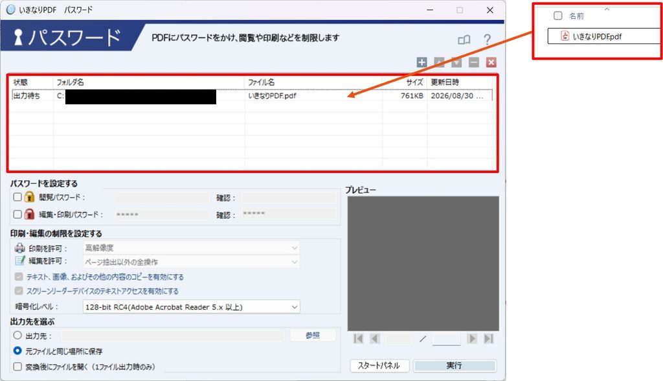
Task: Open the 暗号化レベル dropdown
Action: 191,306
